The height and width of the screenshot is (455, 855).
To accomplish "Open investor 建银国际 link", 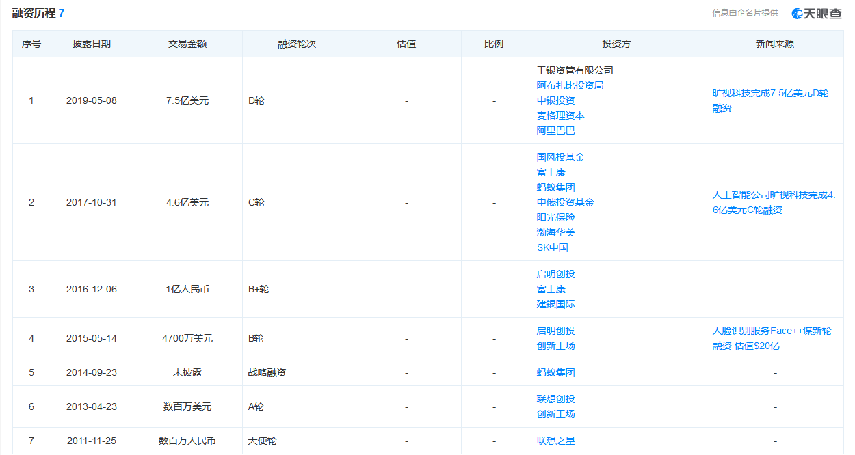I will pyautogui.click(x=555, y=304).
